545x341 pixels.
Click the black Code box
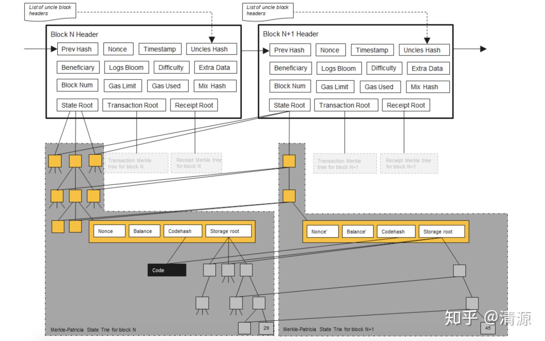(x=167, y=270)
